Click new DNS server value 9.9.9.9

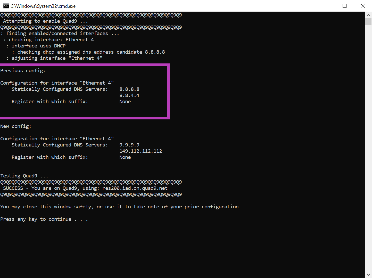coord(129,145)
